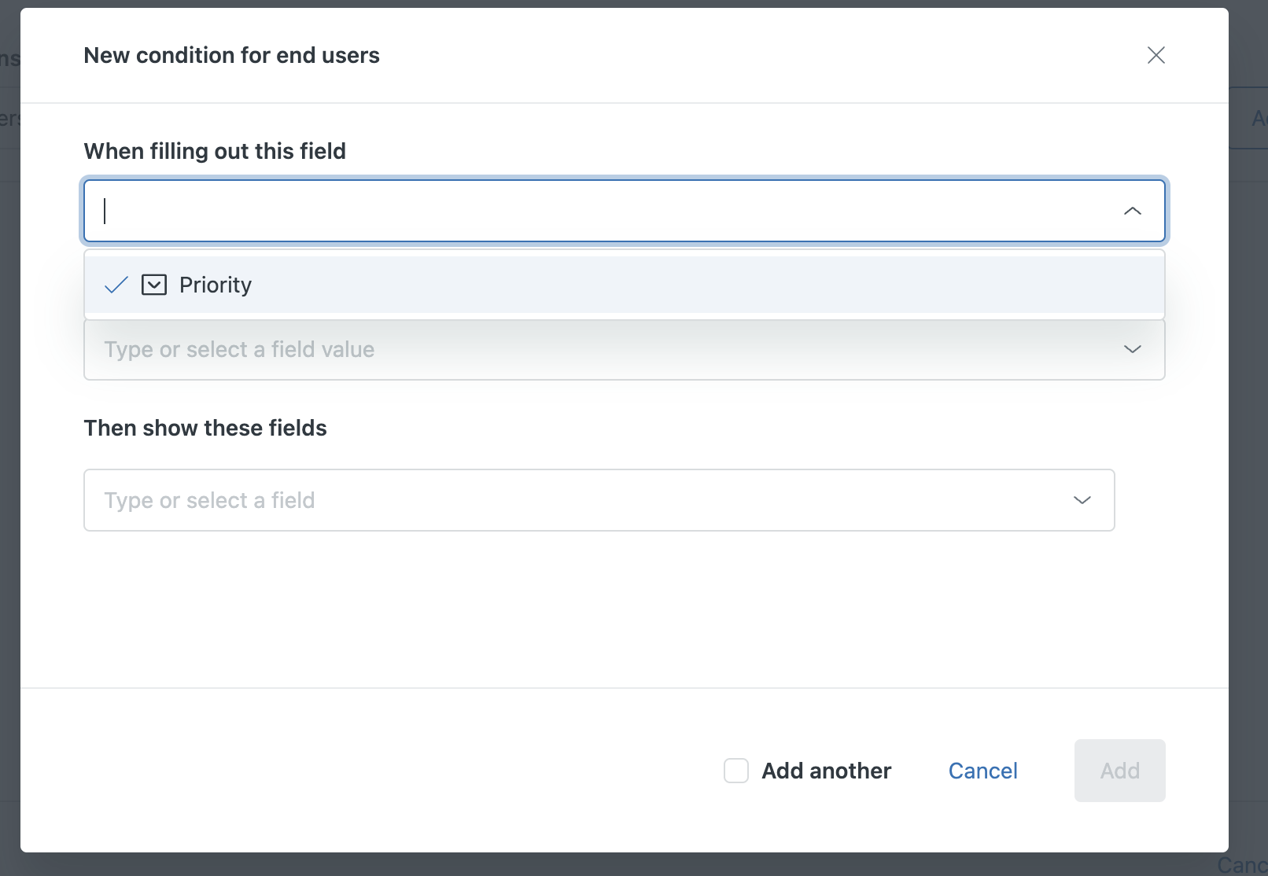Image resolution: width=1268 pixels, height=876 pixels.
Task: Close the New condition dialog
Action: 1156,55
